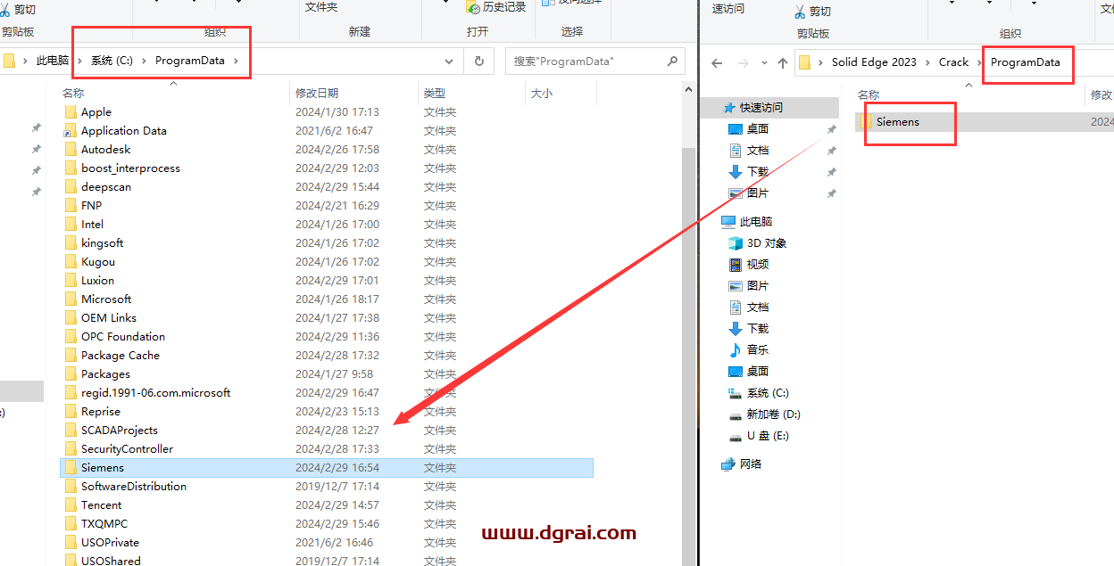Click 'Crack' breadcrumb in right window
The width and height of the screenshot is (1114, 566).
953,62
